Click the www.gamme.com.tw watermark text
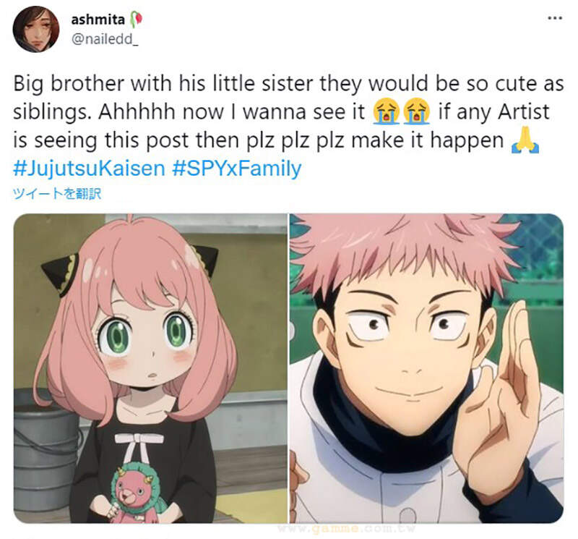Screen dimensions: 578x539 click(347, 529)
